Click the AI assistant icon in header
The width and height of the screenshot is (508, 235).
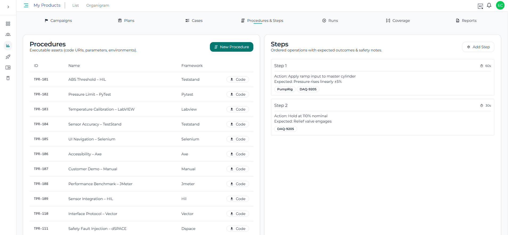point(480,6)
